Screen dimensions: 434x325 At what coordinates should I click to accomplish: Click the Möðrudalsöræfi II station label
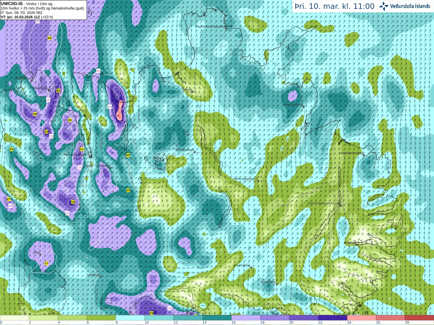(246, 179)
